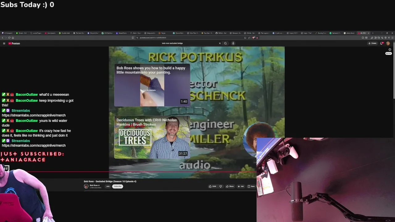Image resolution: width=395 pixels, height=222 pixels.
Task: Open YouTube notifications bell
Action: [x=382, y=43]
